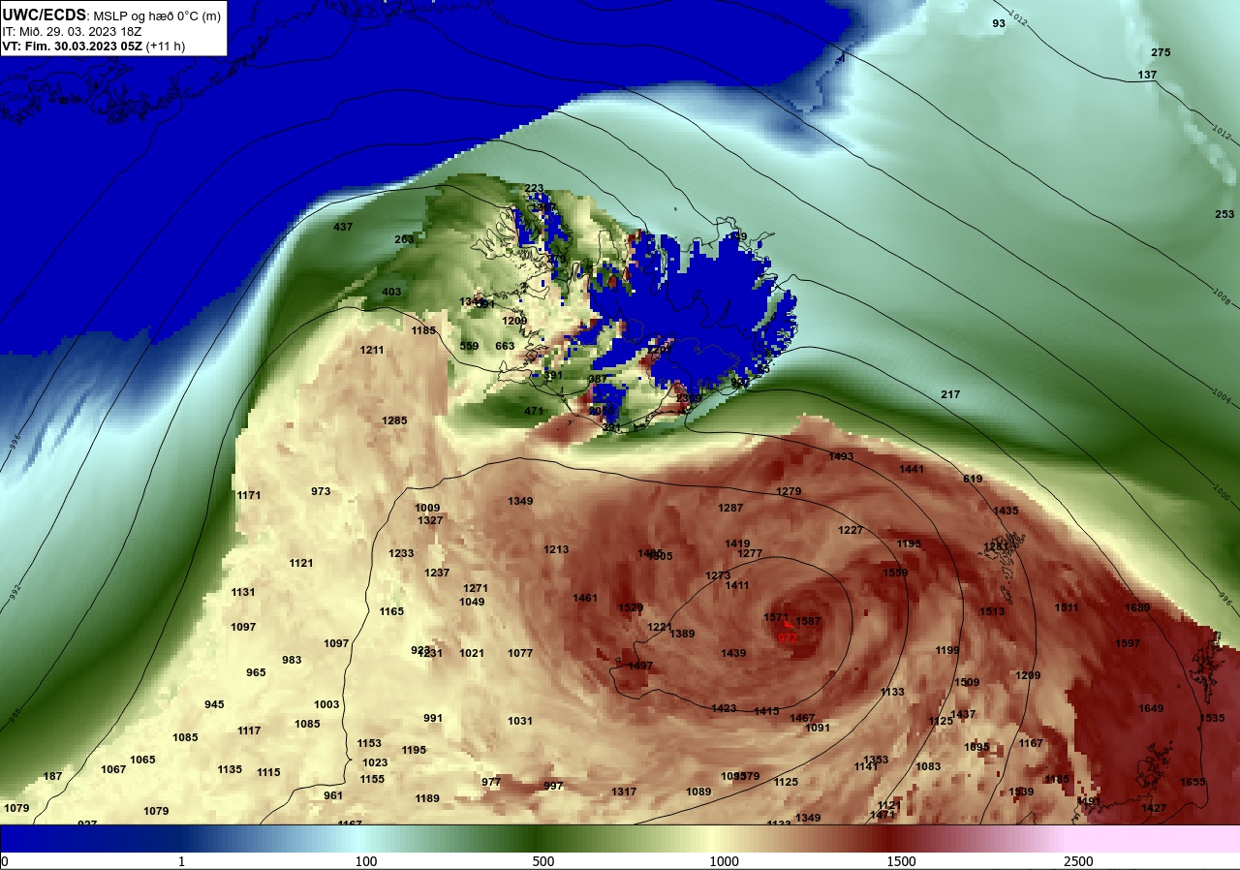The width and height of the screenshot is (1240, 870).
Task: Click the 1587 height value near the low
Action: point(808,621)
